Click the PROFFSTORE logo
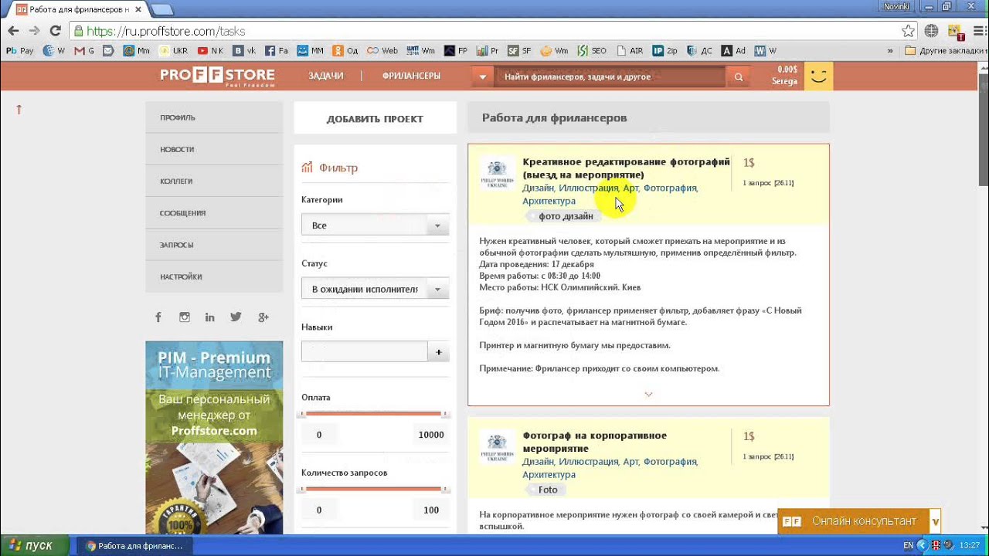989x556 pixels. pos(217,76)
